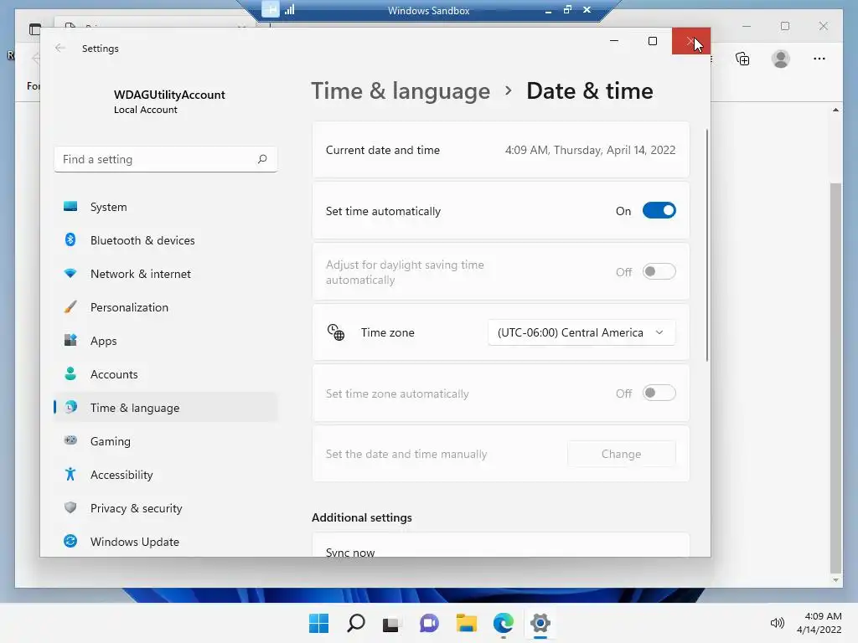Click the Apps icon in the sidebar
858x643 pixels.
coord(70,340)
